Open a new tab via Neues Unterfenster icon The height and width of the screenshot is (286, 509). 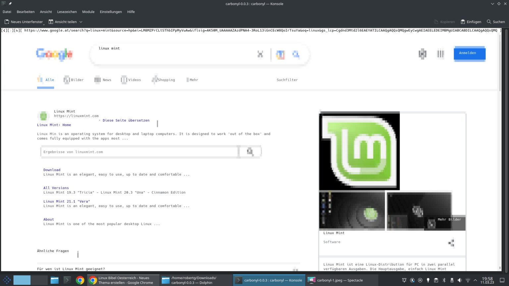(x=7, y=22)
